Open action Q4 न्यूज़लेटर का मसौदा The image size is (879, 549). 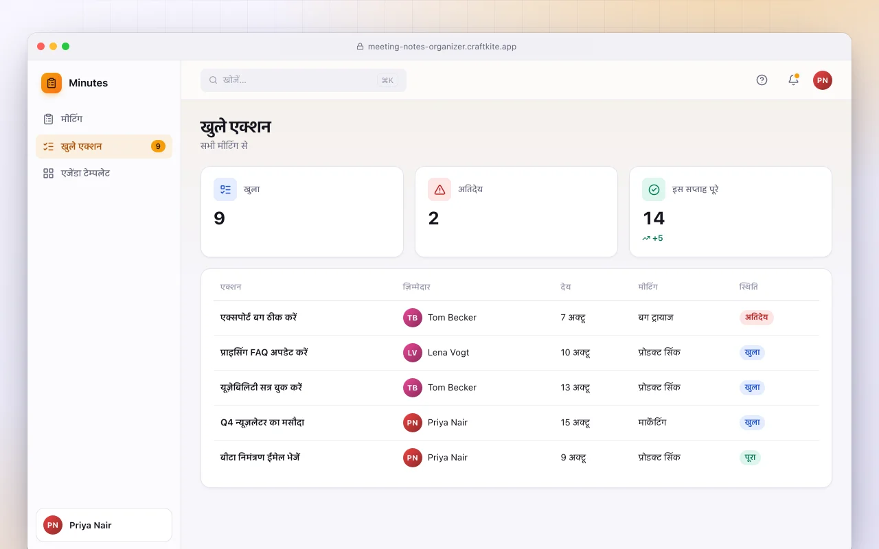pyautogui.click(x=262, y=423)
